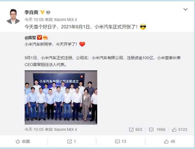Like the original post with 5122 likes

[x=180, y=129]
